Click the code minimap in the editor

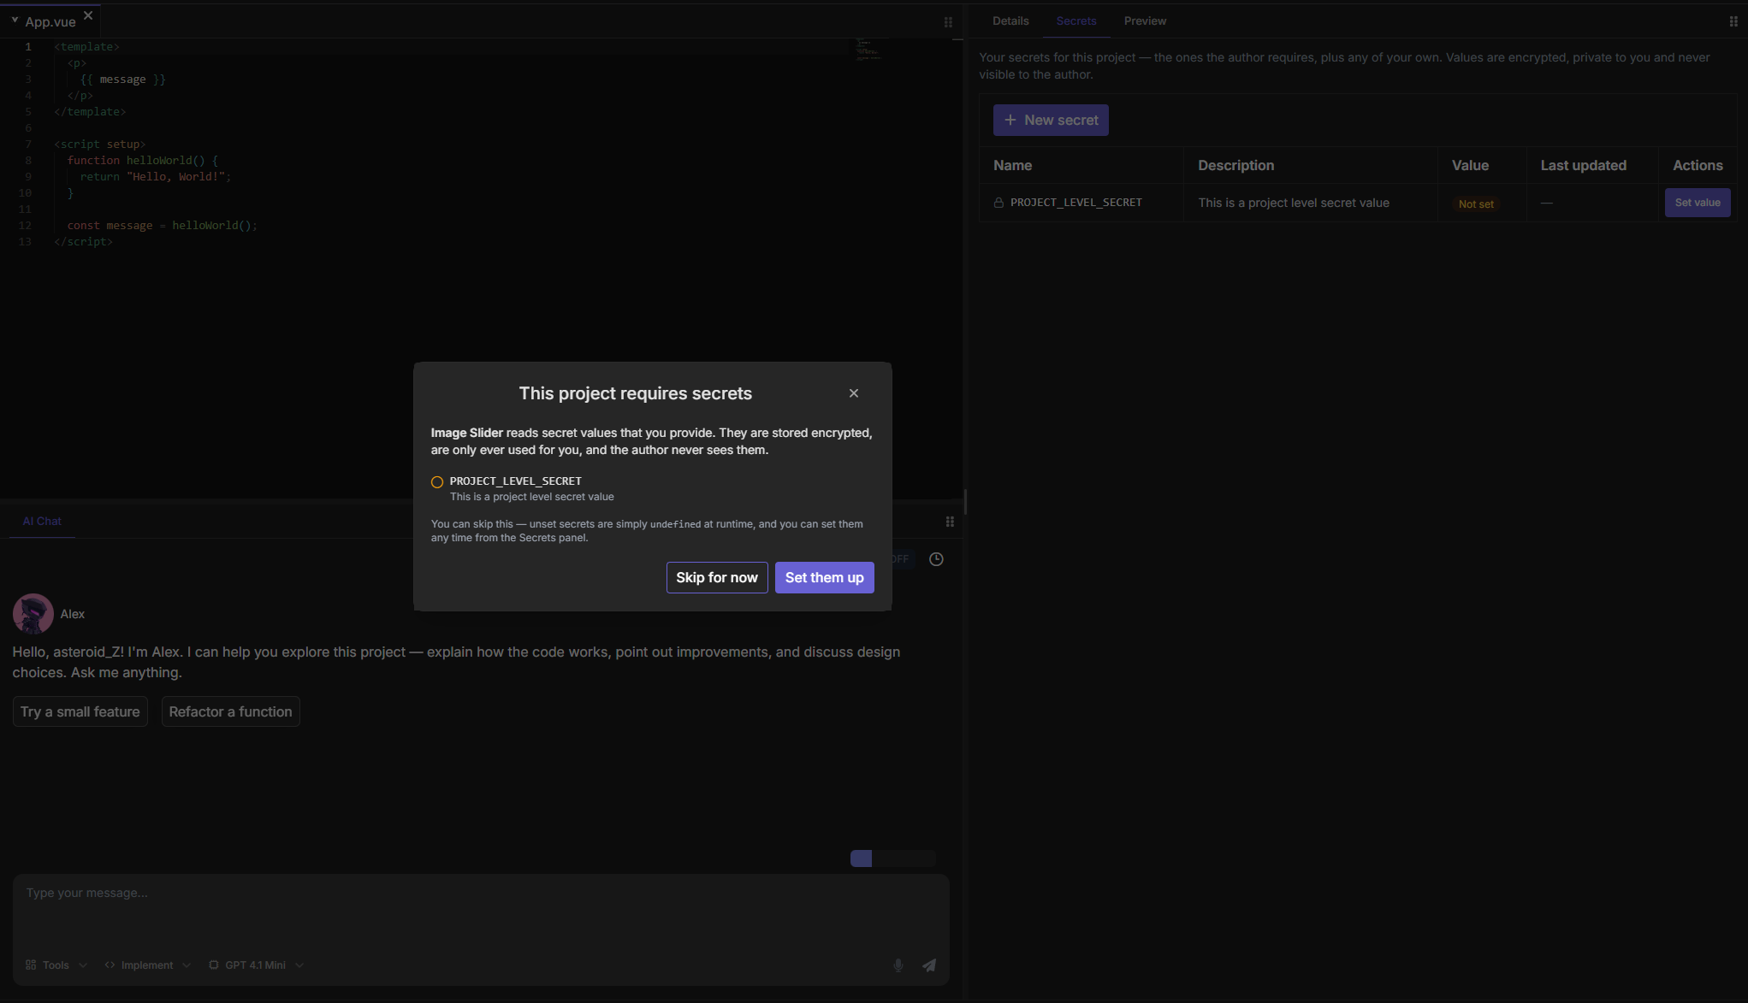tap(868, 50)
